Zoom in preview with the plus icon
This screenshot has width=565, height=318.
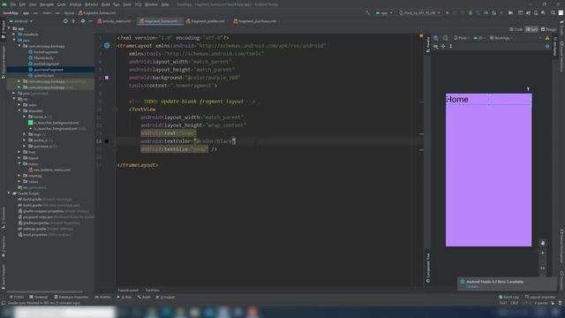click(x=543, y=254)
